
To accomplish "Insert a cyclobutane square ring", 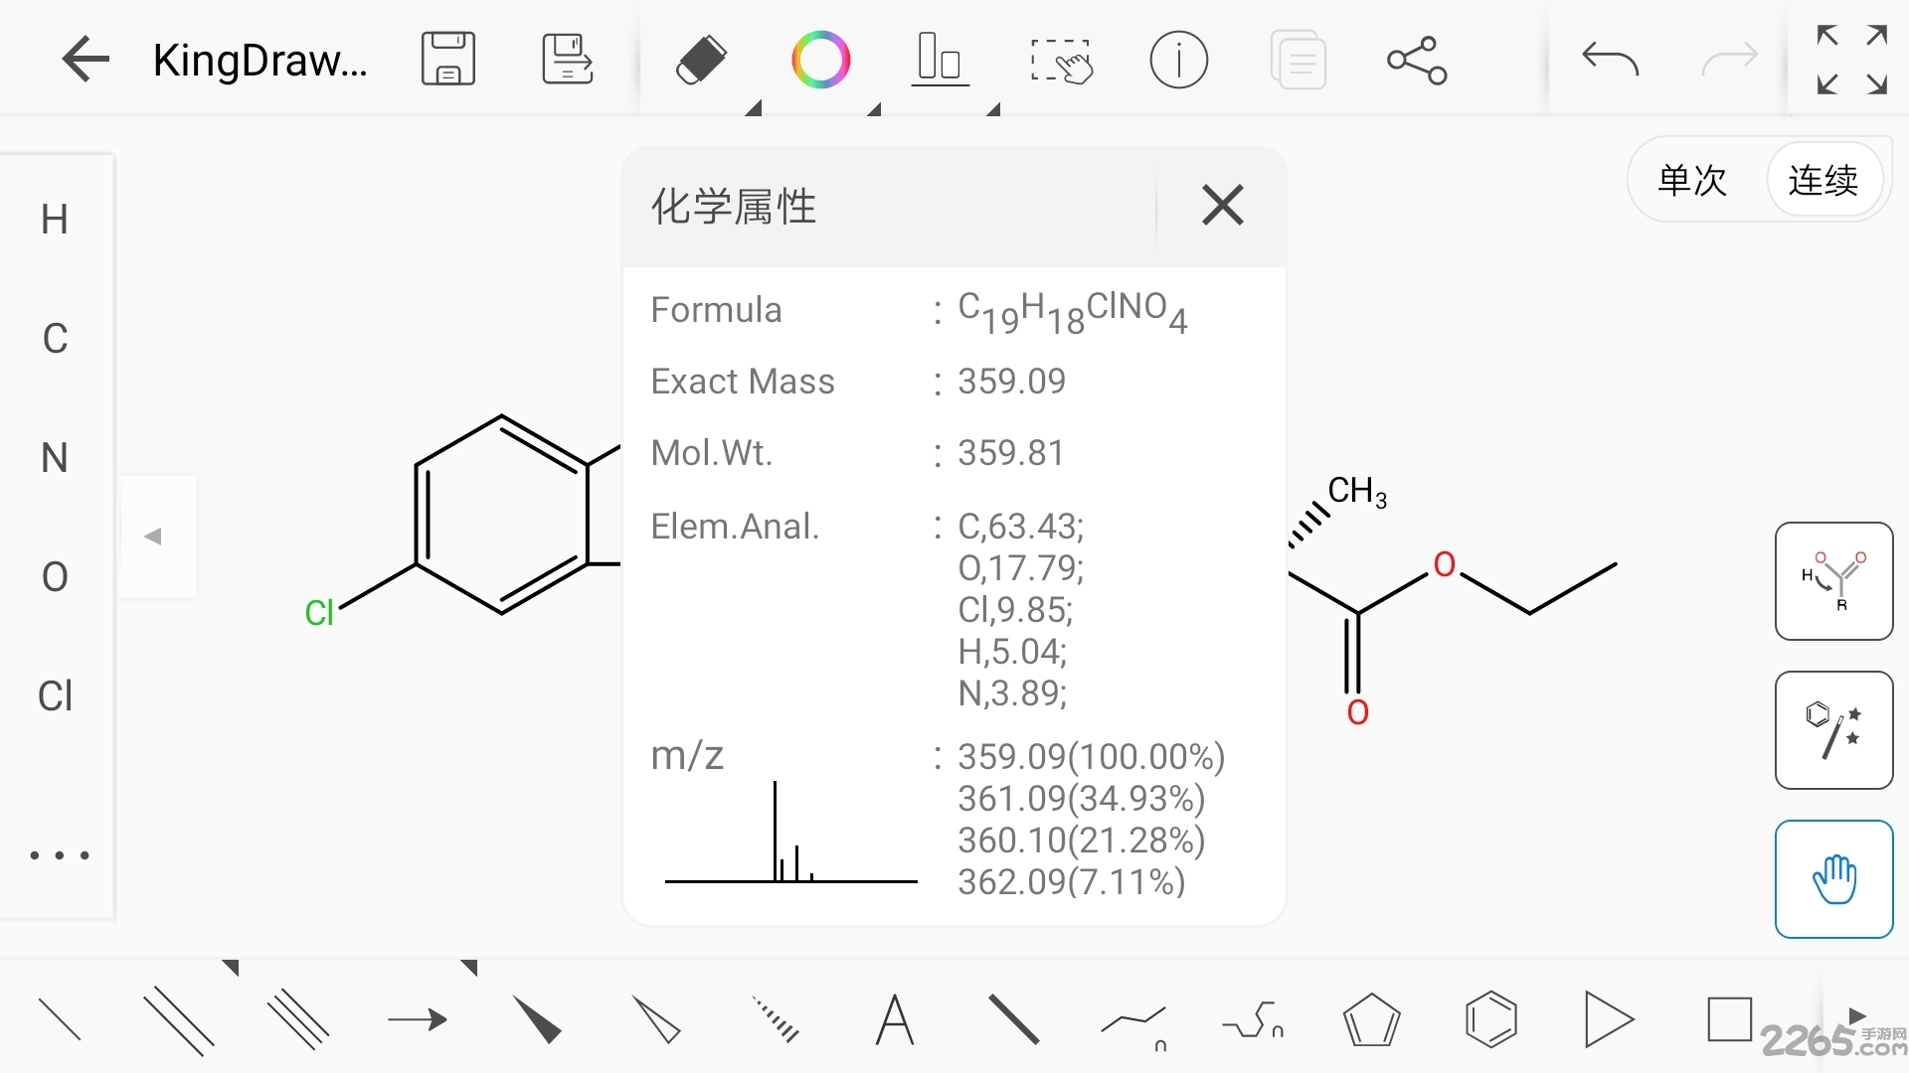I will pyautogui.click(x=1730, y=1019).
